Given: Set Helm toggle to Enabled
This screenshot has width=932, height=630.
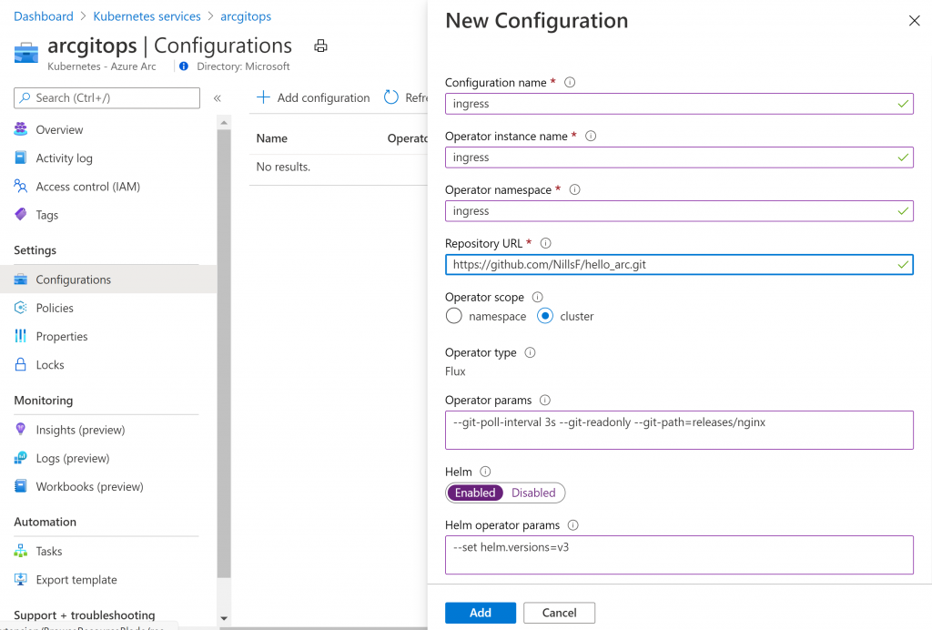Looking at the screenshot, I should tap(475, 493).
